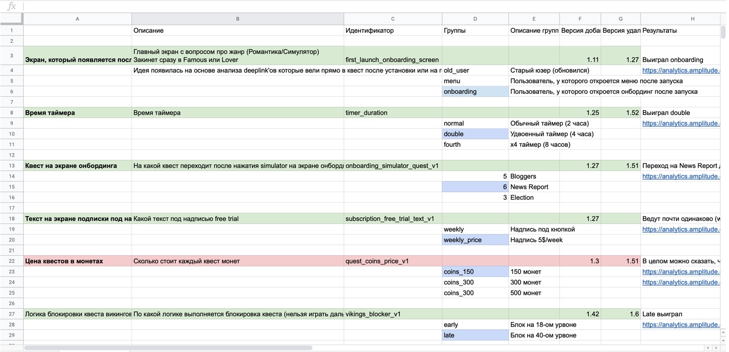
Task: Open the amplitude link in row 14
Action: point(681,176)
